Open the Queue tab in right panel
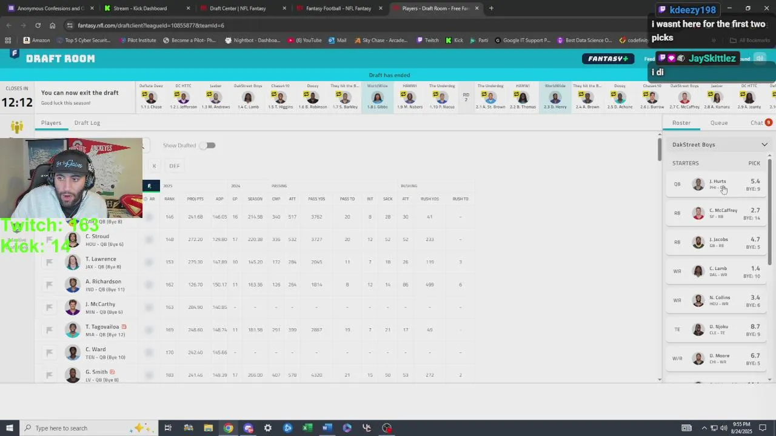The height and width of the screenshot is (436, 776). click(718, 123)
